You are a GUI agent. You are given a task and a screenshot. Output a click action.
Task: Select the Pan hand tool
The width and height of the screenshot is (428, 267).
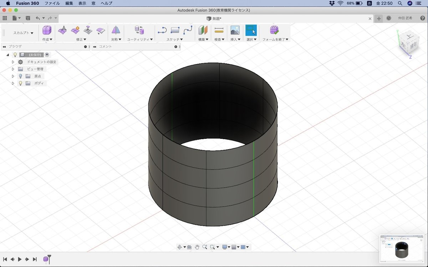197,247
